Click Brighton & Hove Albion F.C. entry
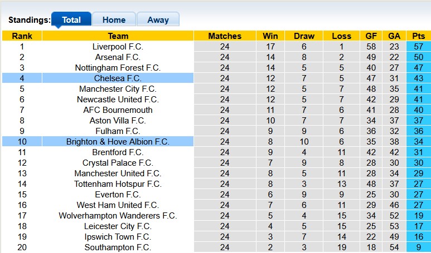431x253 pixels. point(118,142)
